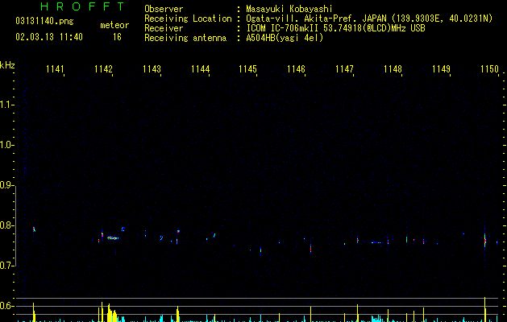
Task: Select the ICOM IC-706mkII receiver description
Action: [335, 28]
